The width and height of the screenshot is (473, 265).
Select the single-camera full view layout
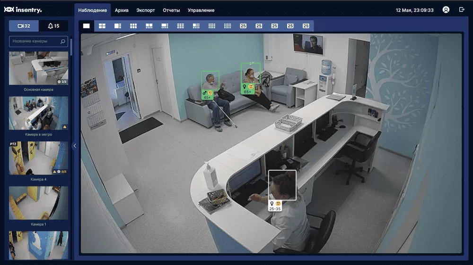[86, 26]
